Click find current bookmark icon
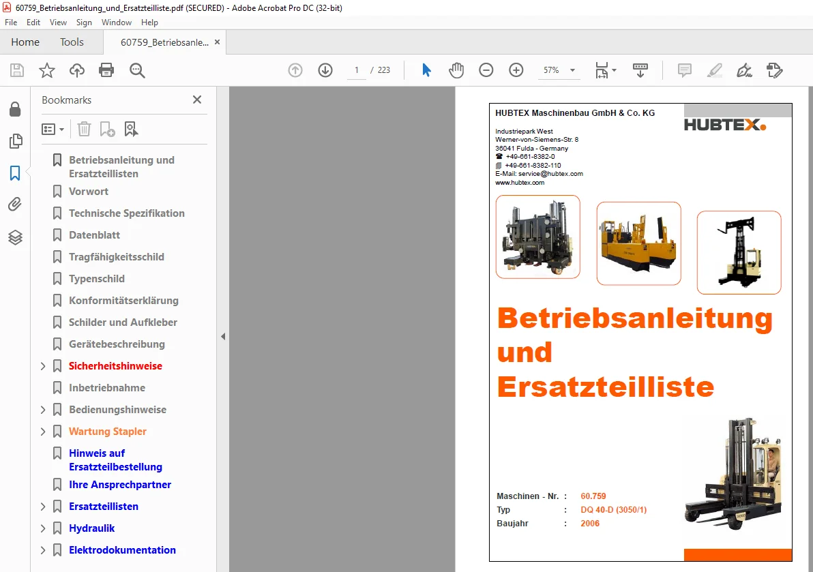813x572 pixels. pos(131,129)
